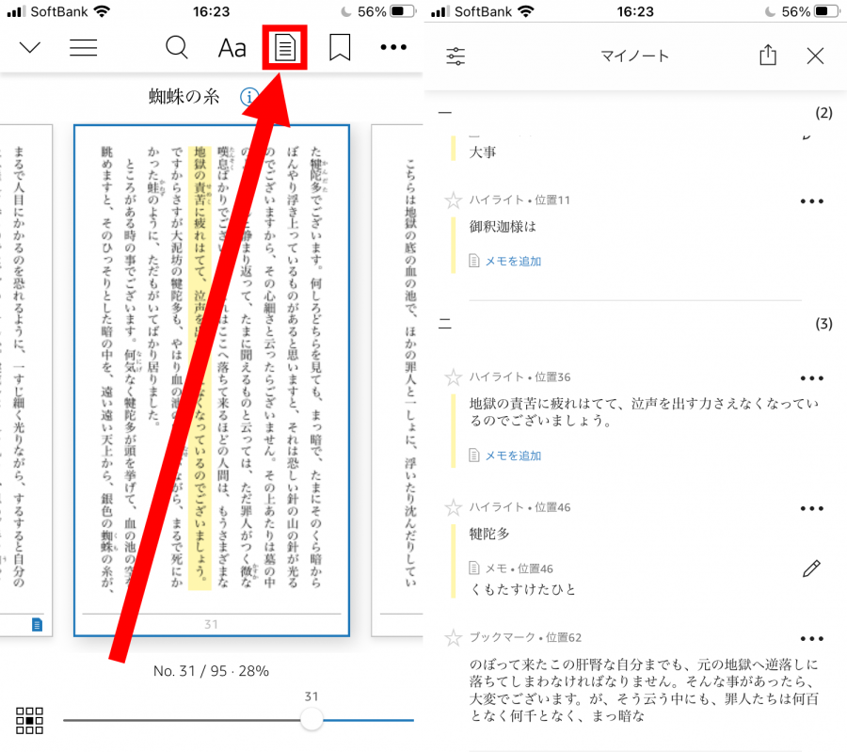Open the overflow menu for the 位置36 highlight
Viewport: 847px width, 752px height.
click(811, 377)
